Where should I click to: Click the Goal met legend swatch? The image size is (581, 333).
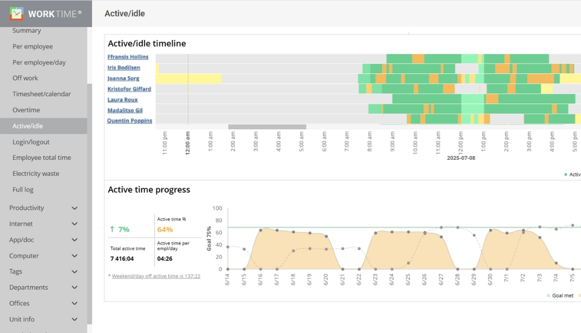point(548,296)
